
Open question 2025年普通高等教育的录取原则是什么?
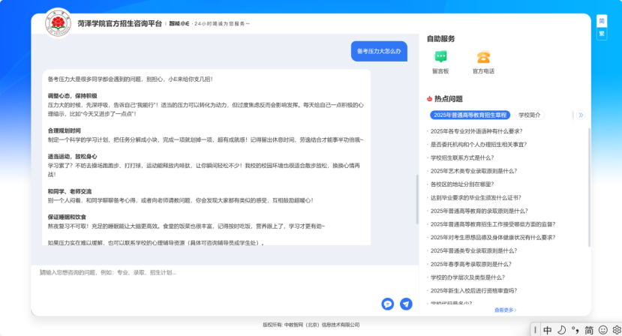pos(479,211)
